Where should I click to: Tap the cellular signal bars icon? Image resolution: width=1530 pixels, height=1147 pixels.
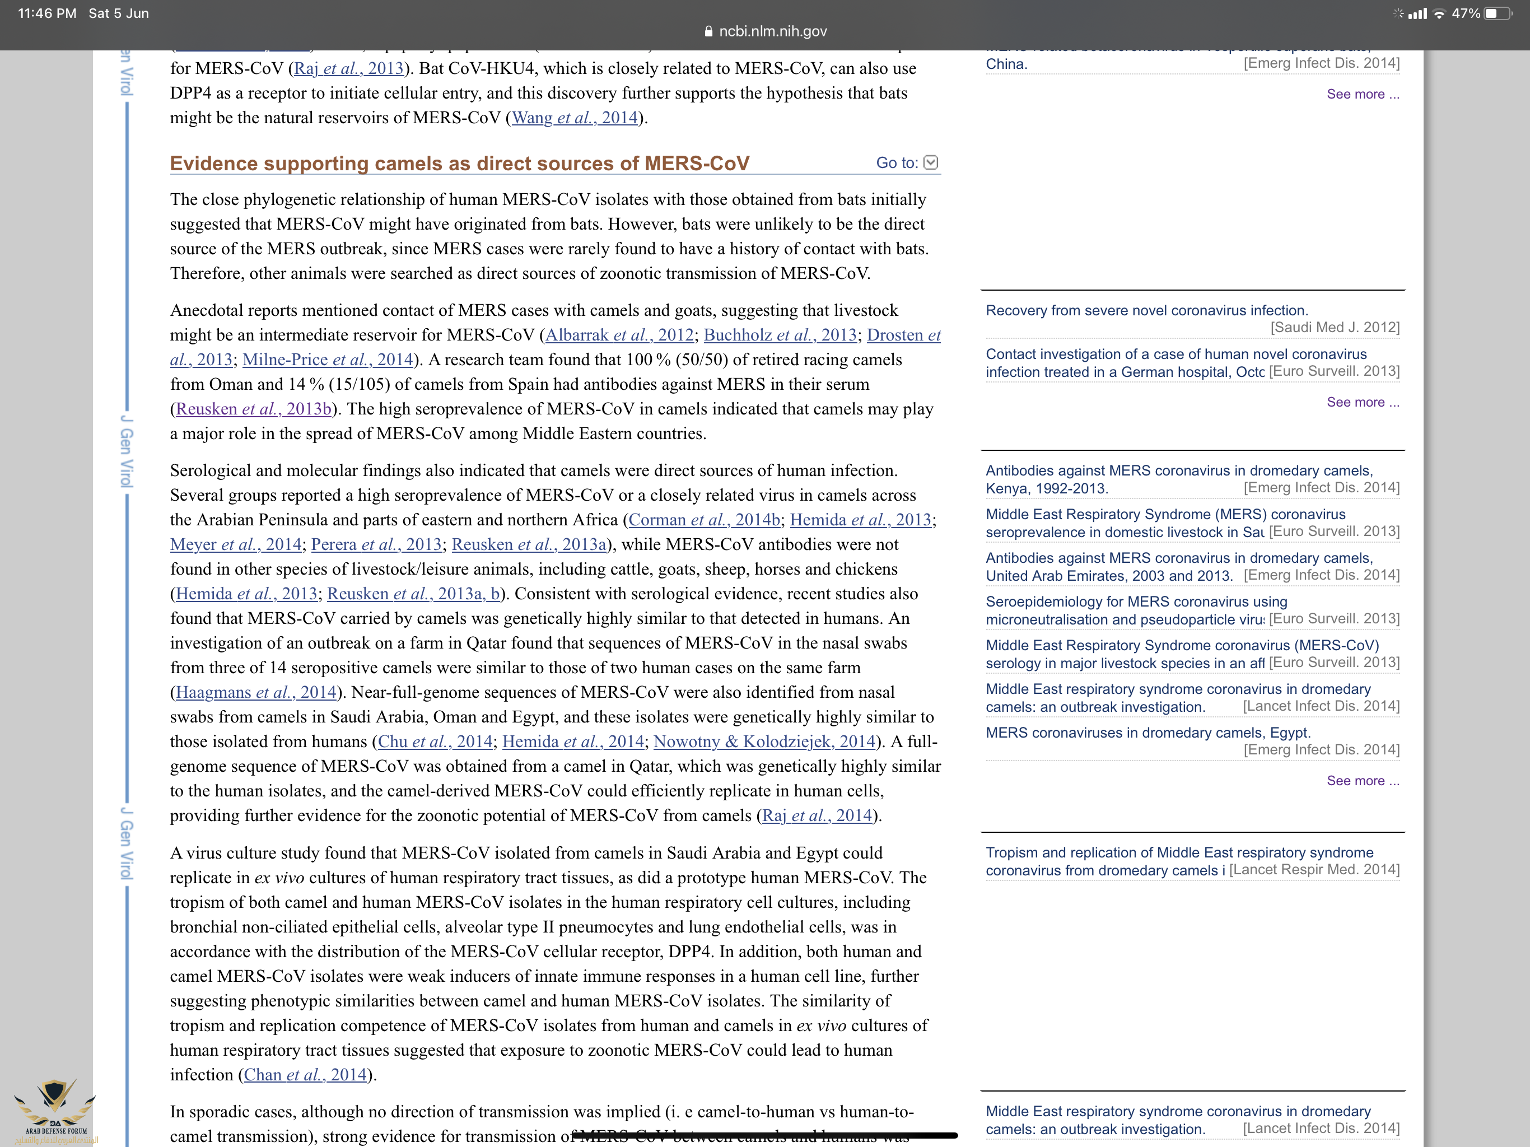click(1418, 13)
